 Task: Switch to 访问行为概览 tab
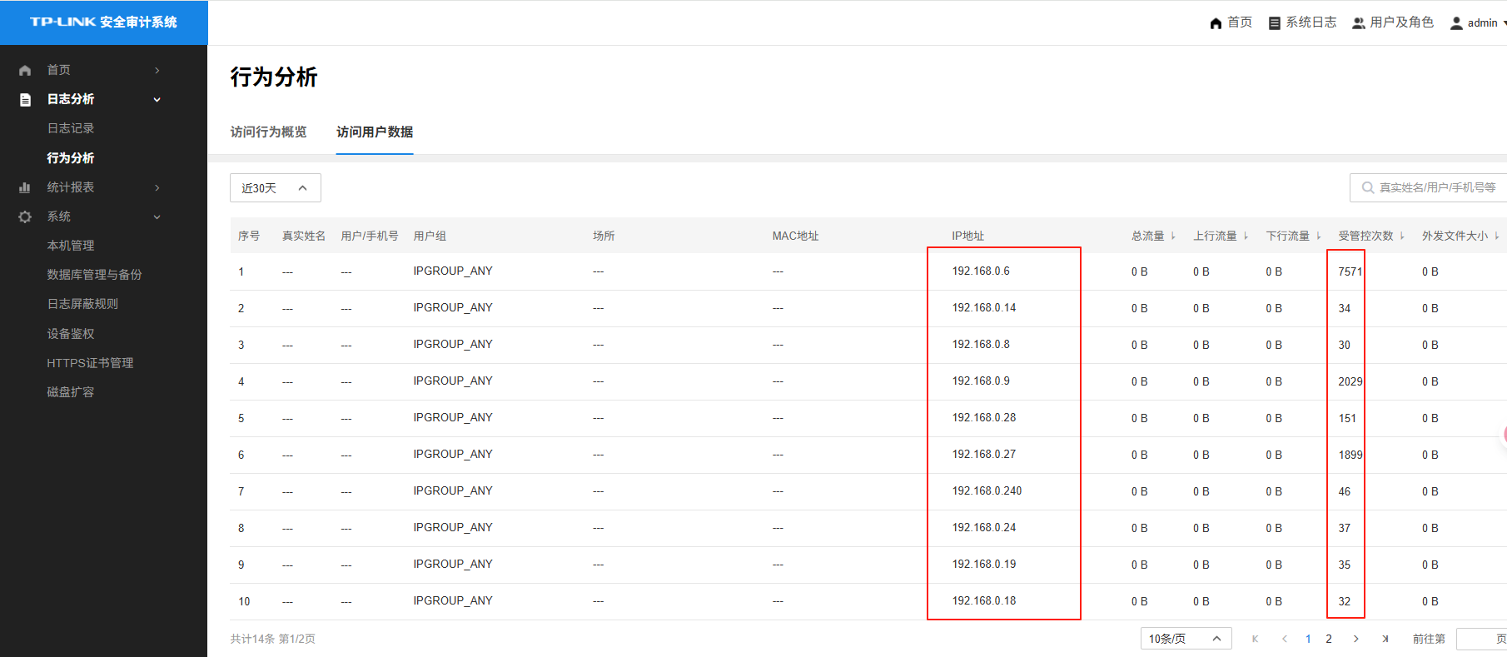268,132
